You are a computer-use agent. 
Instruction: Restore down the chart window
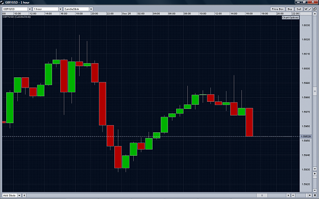point(304,2)
